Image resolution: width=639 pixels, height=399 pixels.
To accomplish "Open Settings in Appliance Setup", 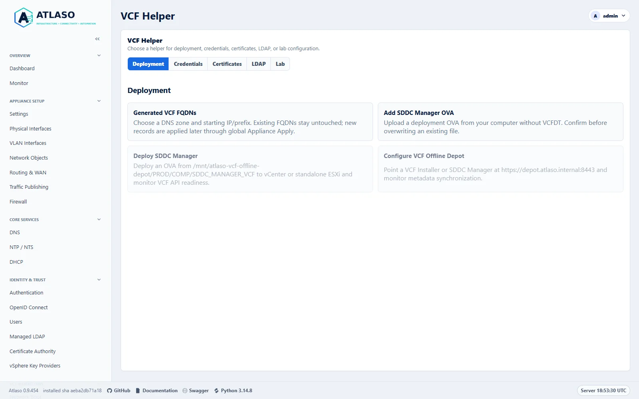I will (19, 114).
